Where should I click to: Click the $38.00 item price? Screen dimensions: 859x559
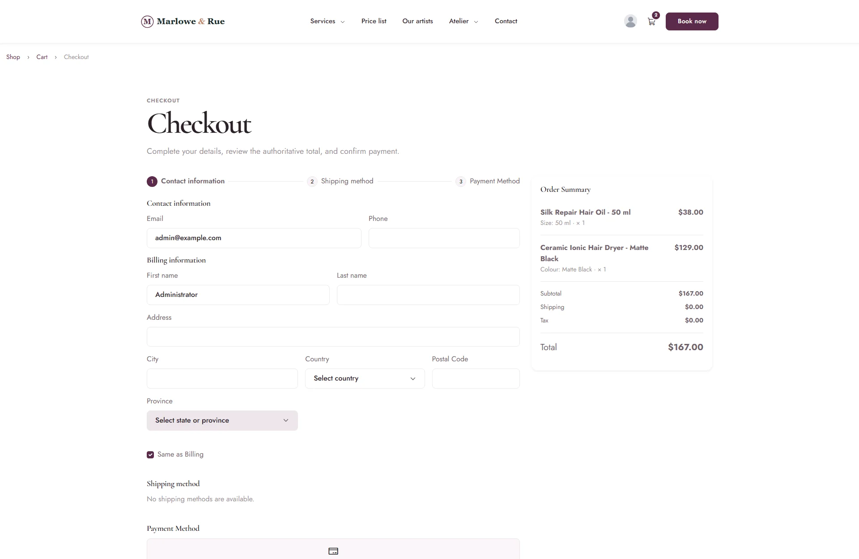pos(691,212)
